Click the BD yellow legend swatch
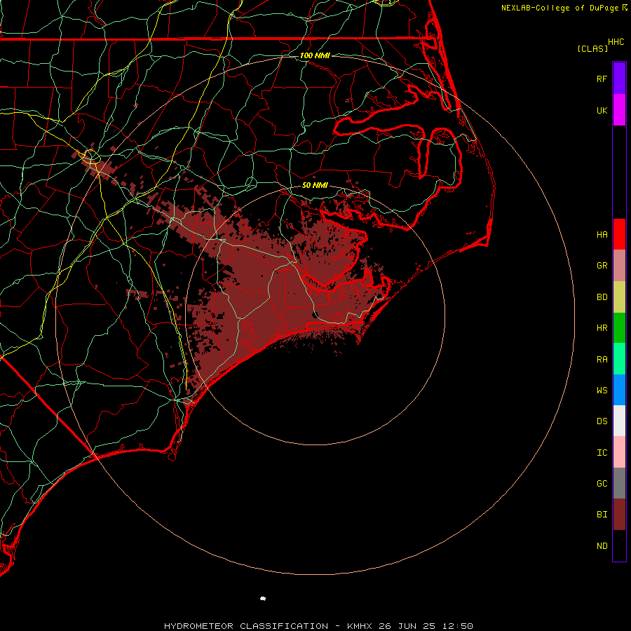Image resolution: width=631 pixels, height=631 pixels. (x=619, y=297)
